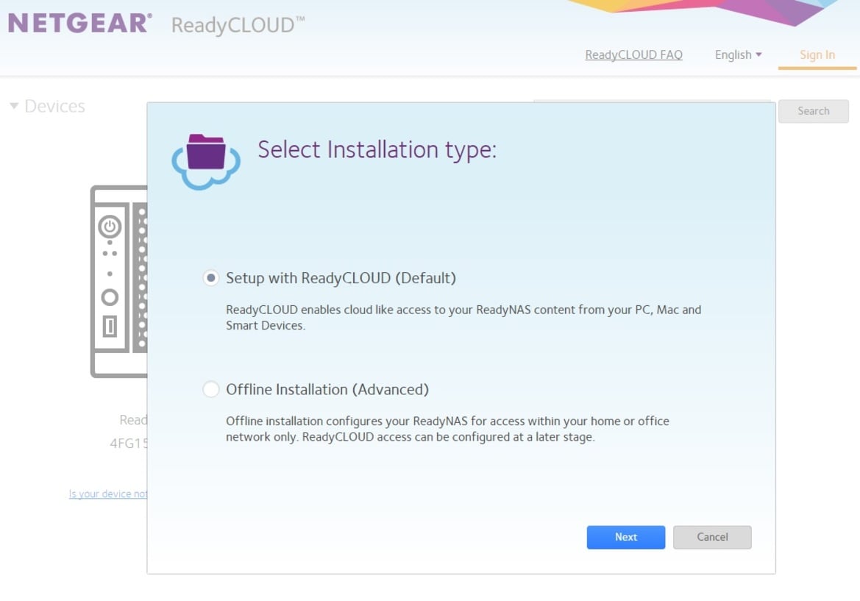Open the ReadyCLOUD FAQ link

click(x=633, y=55)
